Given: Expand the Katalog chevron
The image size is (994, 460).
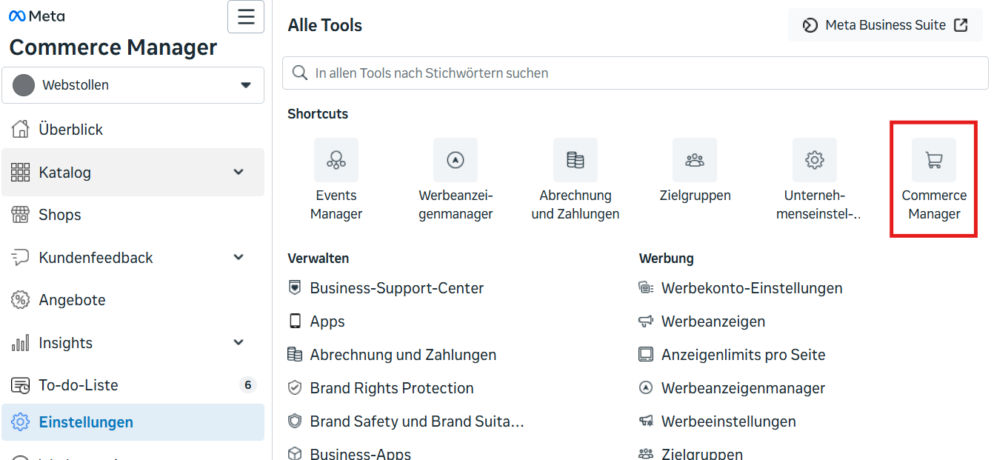Looking at the screenshot, I should pos(239,172).
